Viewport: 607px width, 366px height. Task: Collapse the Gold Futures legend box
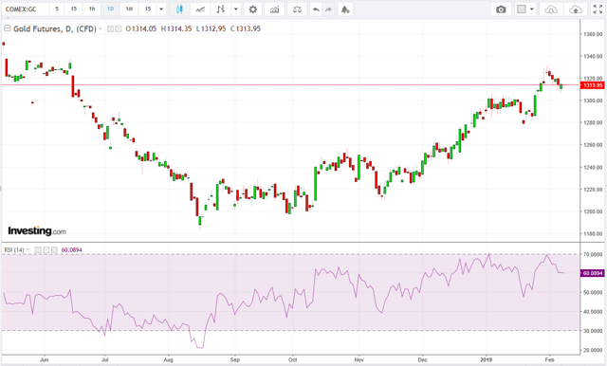pyautogui.click(x=7, y=28)
